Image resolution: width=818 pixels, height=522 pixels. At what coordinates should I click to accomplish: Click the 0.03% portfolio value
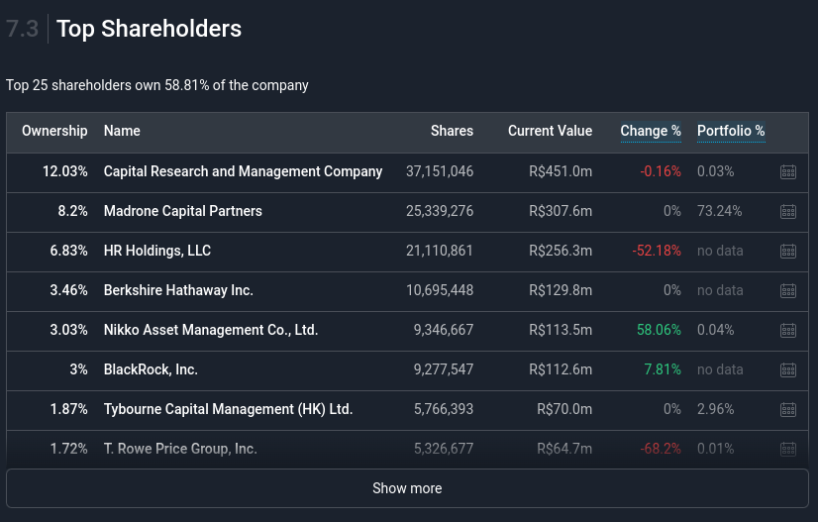[x=716, y=171]
